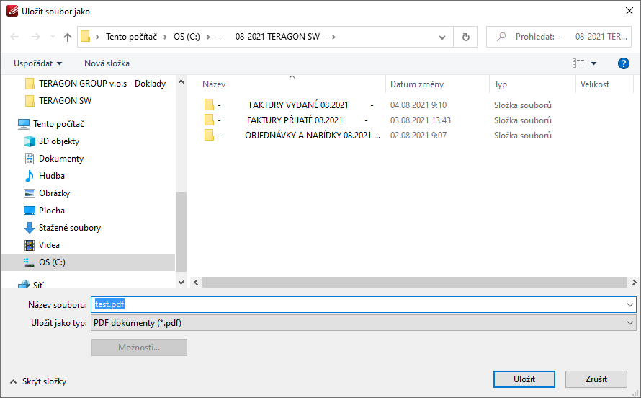
Task: Open recent locations dropdown chevron
Action: tap(53, 37)
